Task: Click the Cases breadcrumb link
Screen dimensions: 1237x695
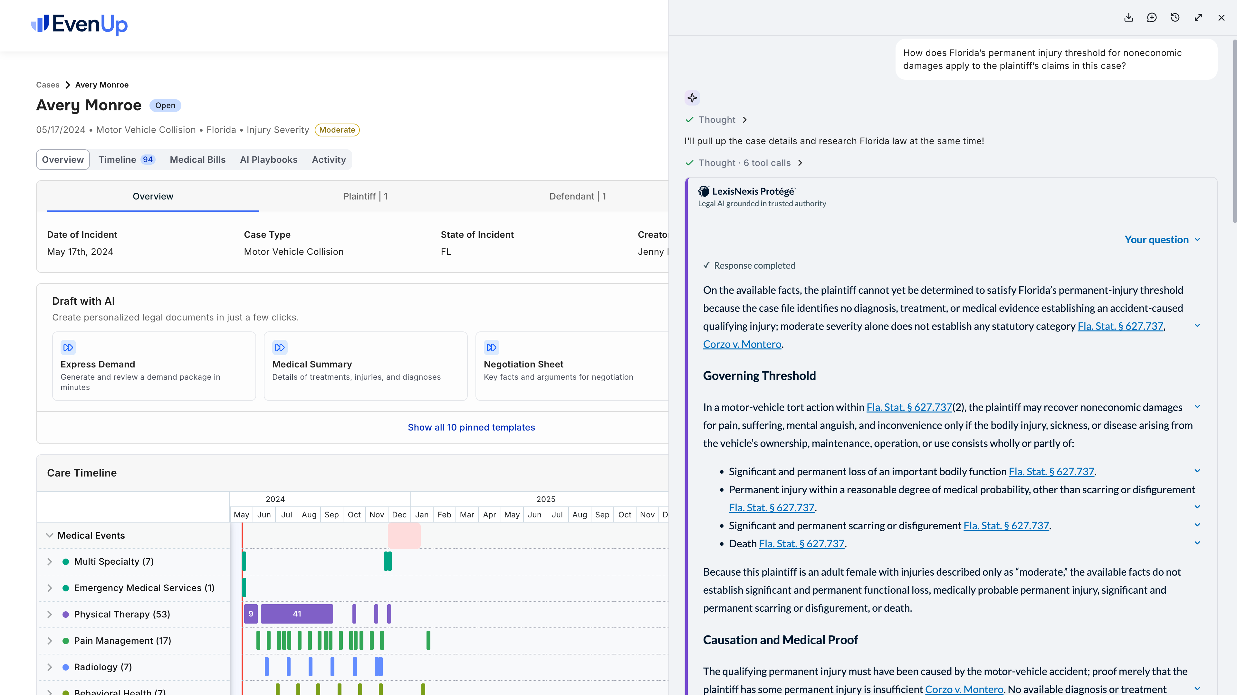Action: 48,85
